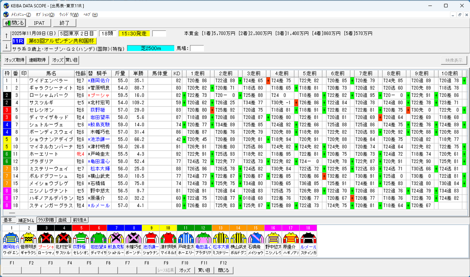
Task: Switch to the 前5走A tab
Action: pyautogui.click(x=80, y=220)
